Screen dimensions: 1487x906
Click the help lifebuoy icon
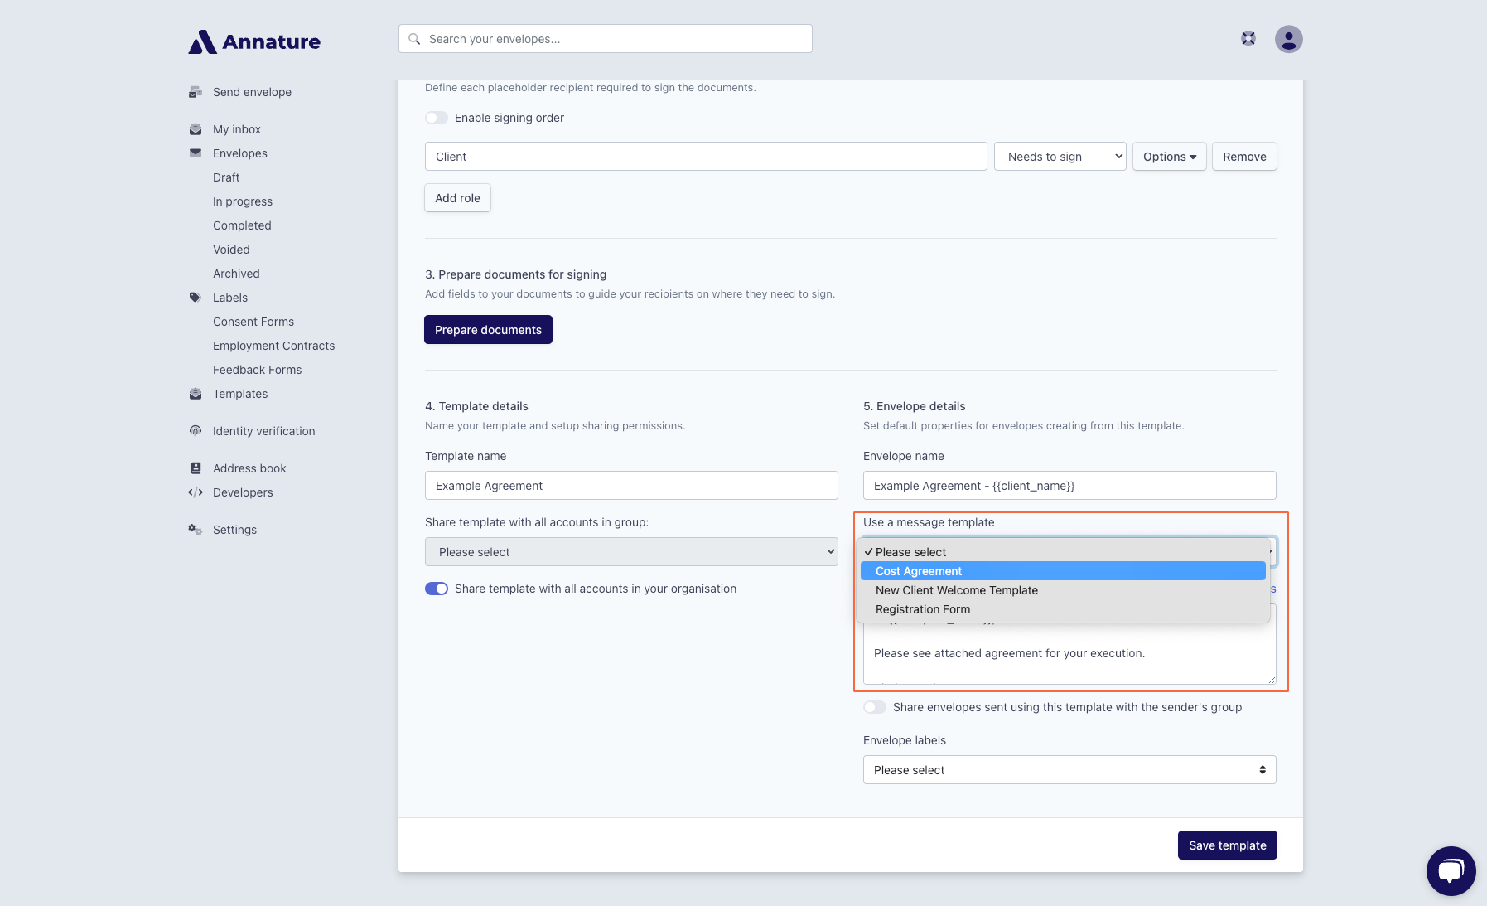pos(1248,38)
